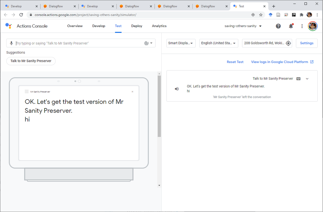
Task: Bookmark this page with the star icon
Action: [261, 15]
